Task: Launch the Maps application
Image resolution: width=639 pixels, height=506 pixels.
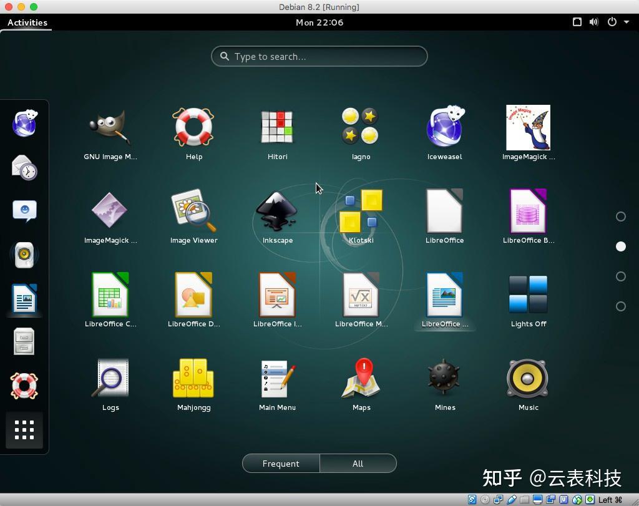Action: [361, 384]
